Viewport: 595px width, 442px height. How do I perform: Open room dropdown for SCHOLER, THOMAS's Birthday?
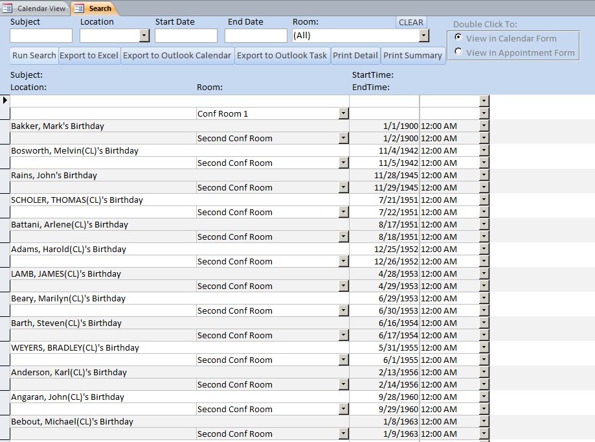click(343, 212)
